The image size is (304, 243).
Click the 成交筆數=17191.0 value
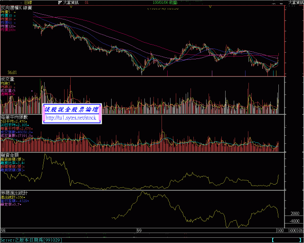[17, 136]
